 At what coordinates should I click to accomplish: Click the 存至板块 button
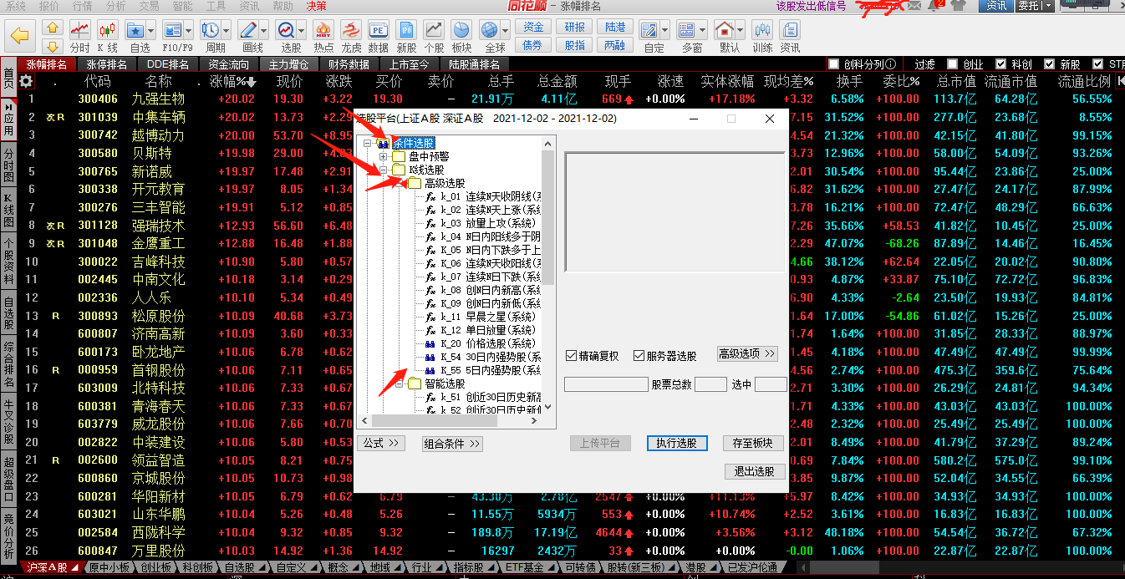tap(753, 443)
